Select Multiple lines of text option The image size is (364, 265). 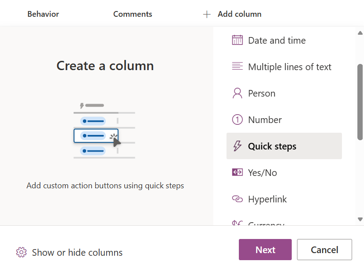[290, 67]
